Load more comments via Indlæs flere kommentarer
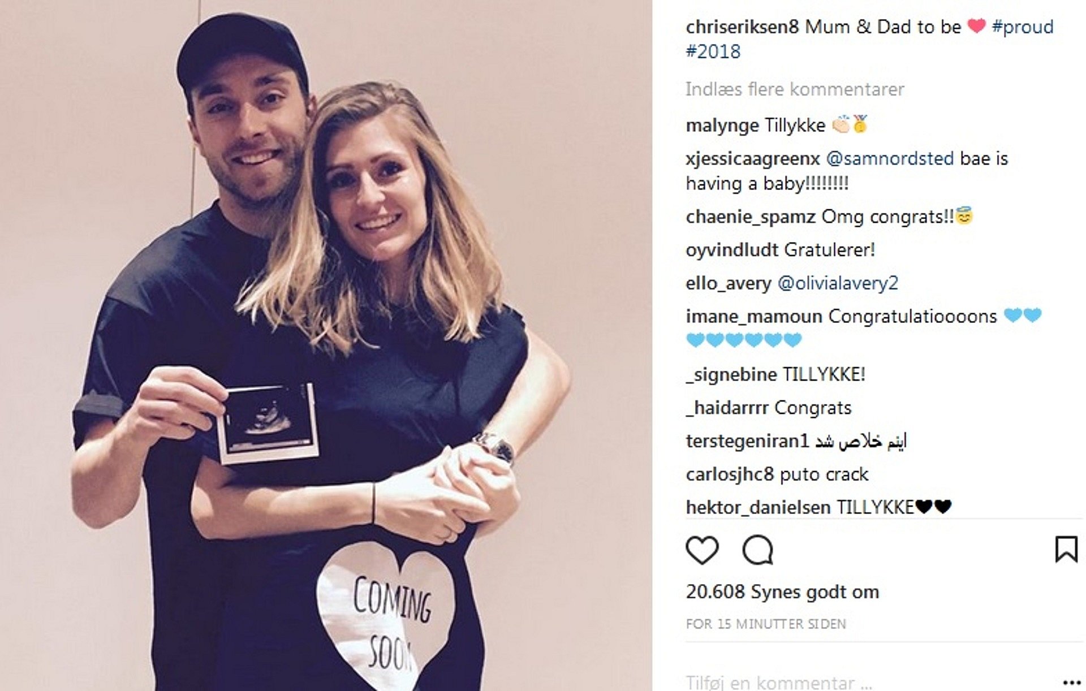 pos(795,89)
